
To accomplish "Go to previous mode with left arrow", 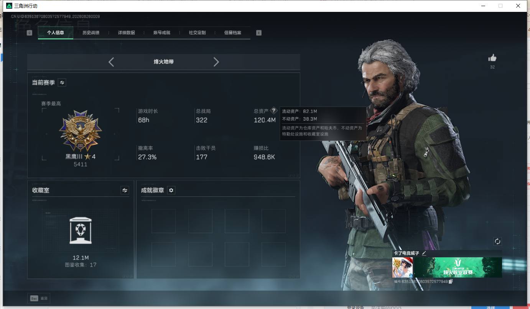I will click(111, 62).
